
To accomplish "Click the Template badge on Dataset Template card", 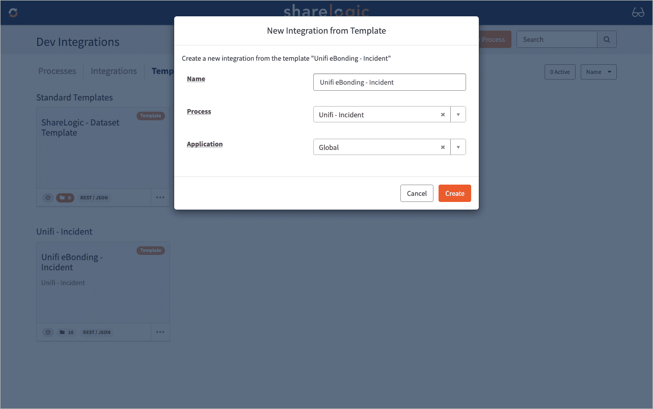I will click(x=151, y=116).
